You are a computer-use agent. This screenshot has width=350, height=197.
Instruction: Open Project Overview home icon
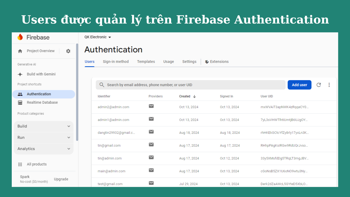(20, 51)
